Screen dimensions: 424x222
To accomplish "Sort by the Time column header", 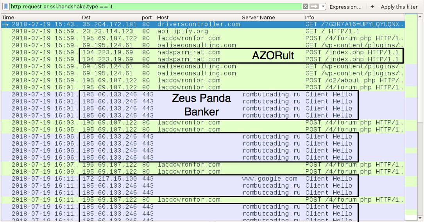I will (41, 17).
